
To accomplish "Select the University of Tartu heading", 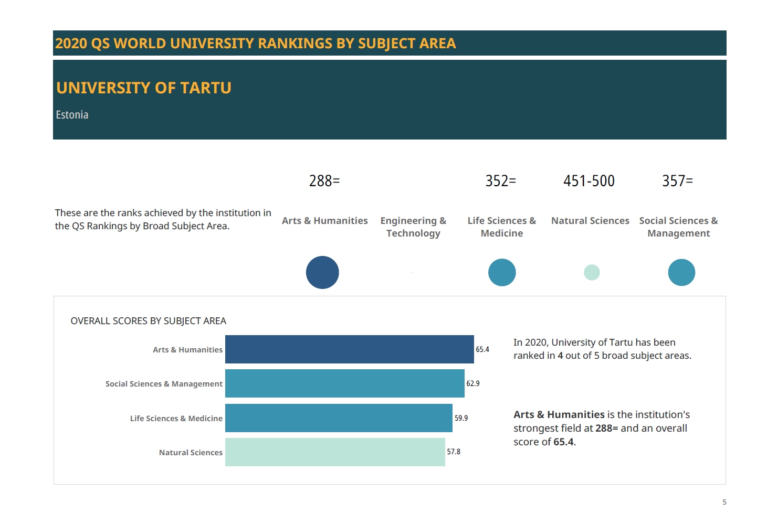I will point(144,88).
